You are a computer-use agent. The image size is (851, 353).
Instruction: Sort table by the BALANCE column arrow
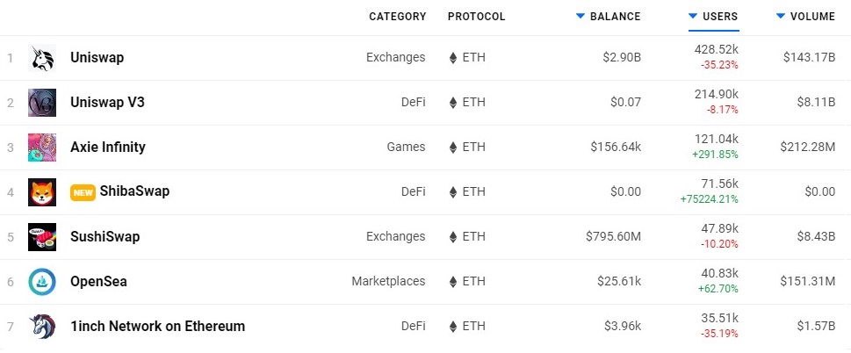[581, 17]
